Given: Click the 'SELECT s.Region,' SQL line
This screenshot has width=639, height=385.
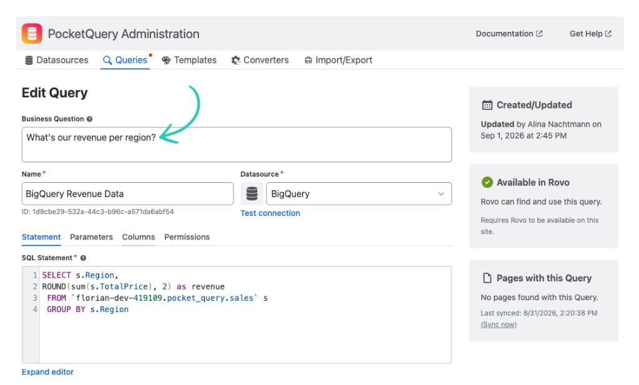Looking at the screenshot, I should [80, 275].
